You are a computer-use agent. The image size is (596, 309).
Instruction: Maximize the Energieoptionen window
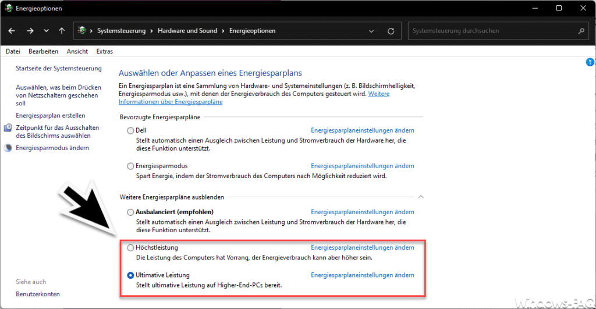point(559,8)
